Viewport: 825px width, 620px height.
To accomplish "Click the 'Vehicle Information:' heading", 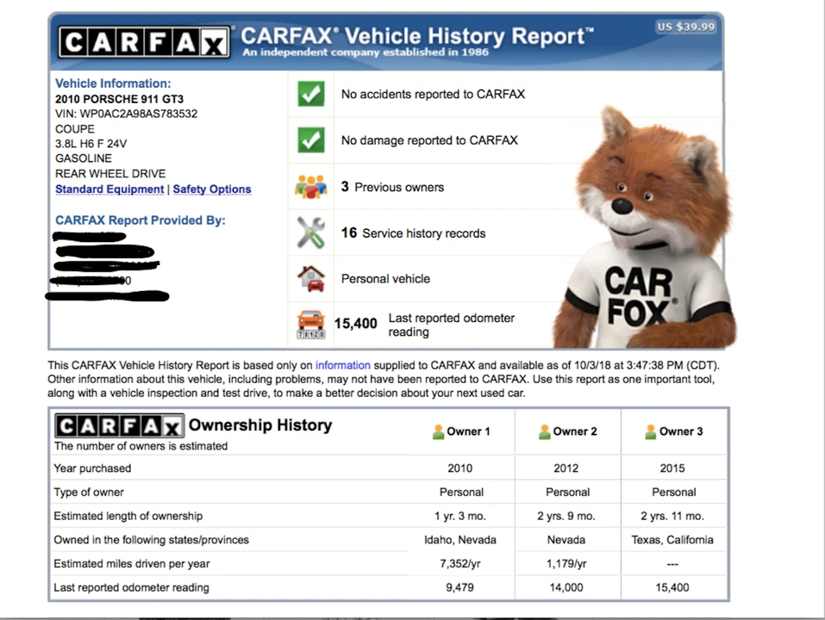I will (x=113, y=84).
